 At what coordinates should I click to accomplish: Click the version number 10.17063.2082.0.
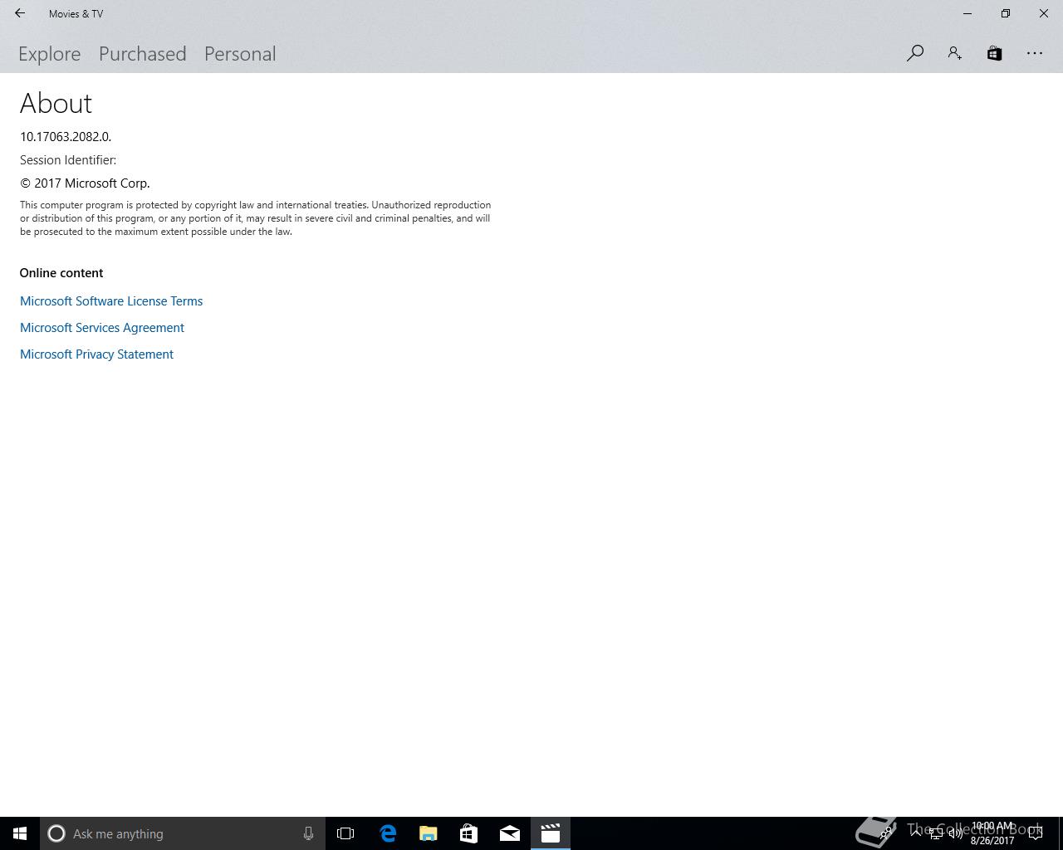coord(66,137)
